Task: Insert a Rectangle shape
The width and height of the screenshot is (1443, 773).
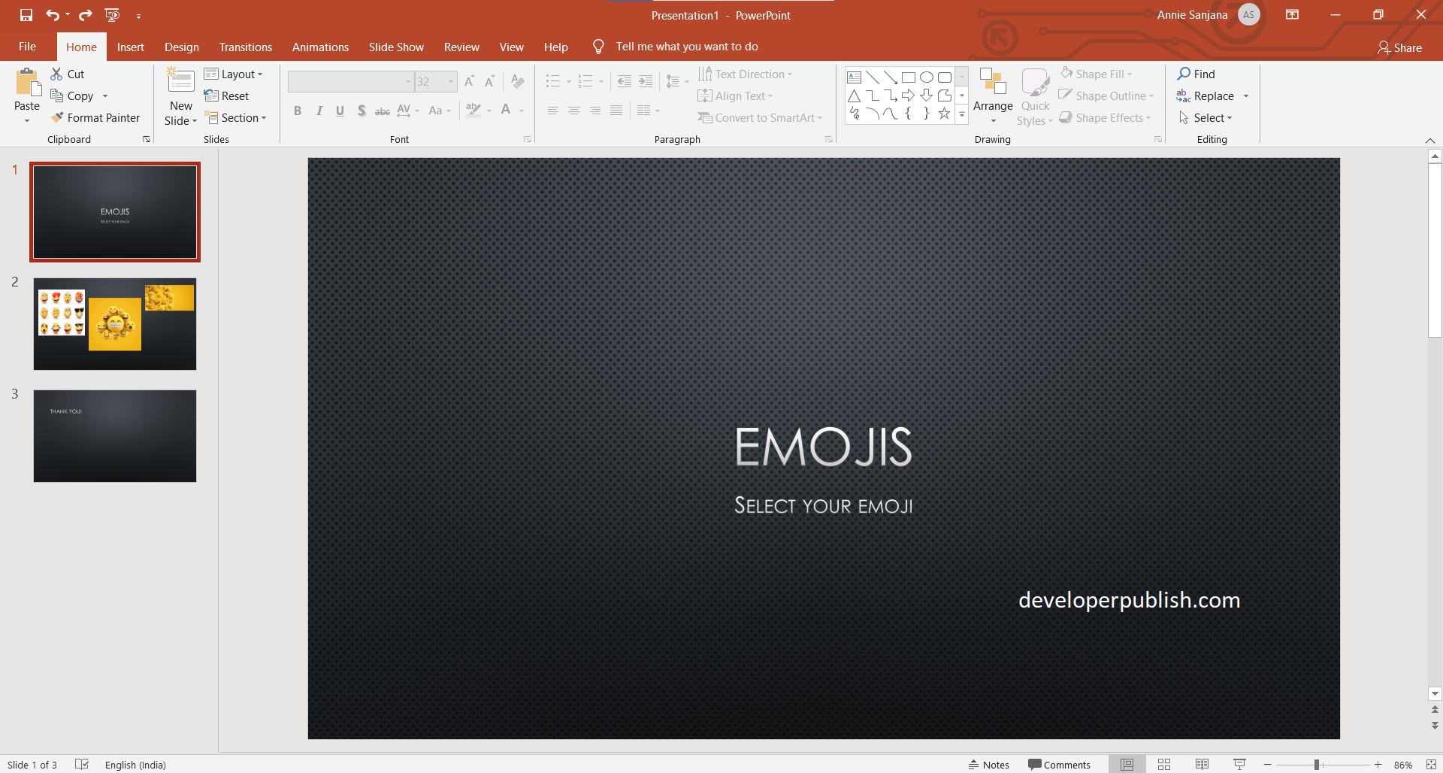Action: tap(909, 77)
